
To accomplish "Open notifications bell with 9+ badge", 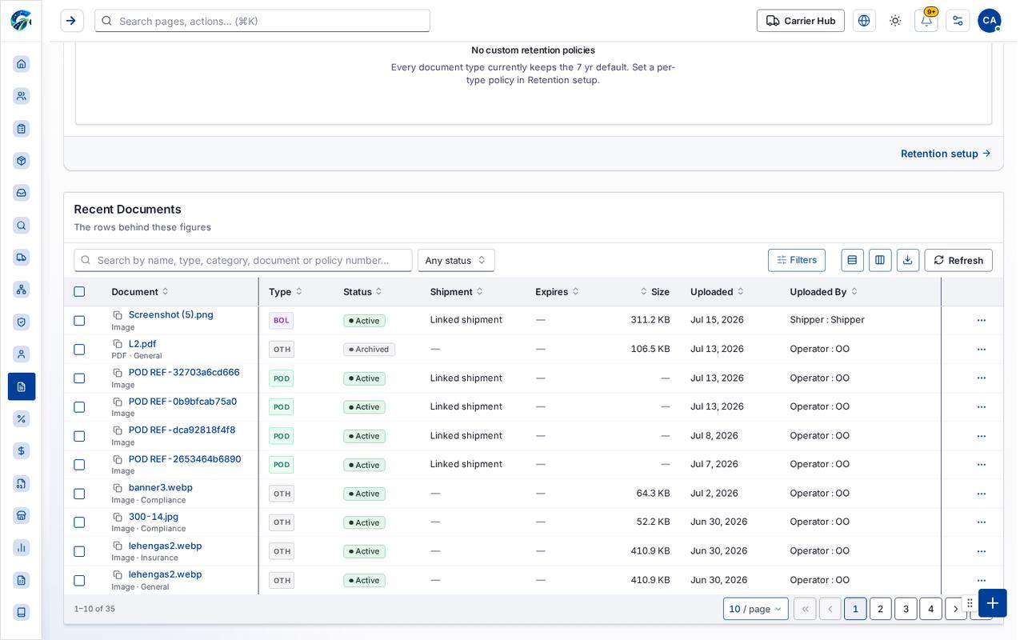I will click(926, 21).
